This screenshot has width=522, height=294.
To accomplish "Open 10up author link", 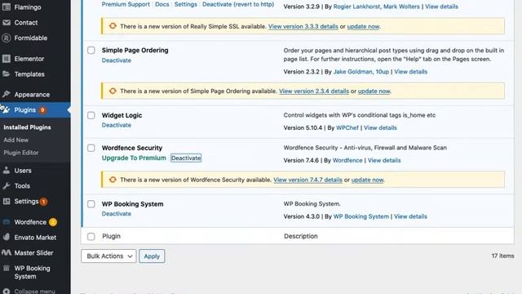I will coord(383,72).
